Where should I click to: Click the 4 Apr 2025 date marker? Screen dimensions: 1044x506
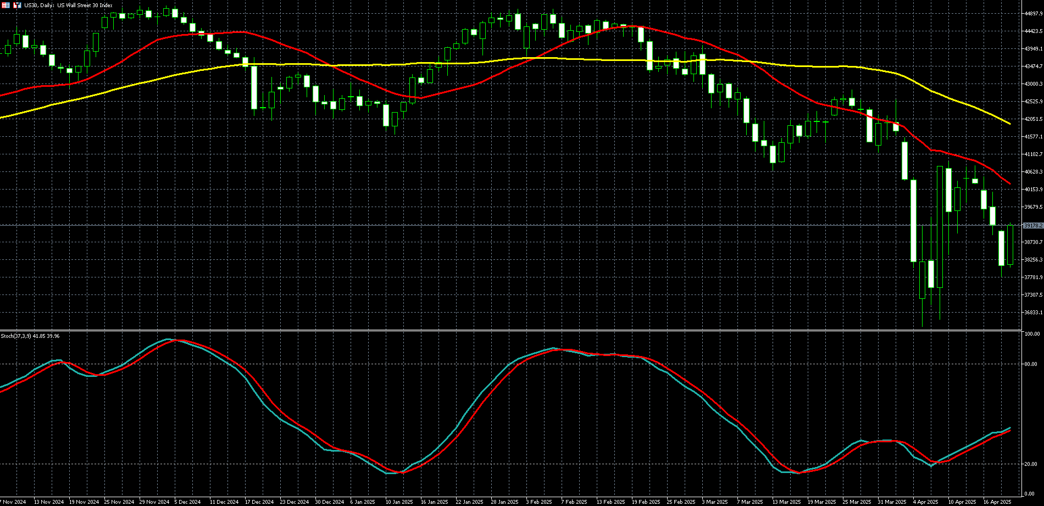click(926, 502)
